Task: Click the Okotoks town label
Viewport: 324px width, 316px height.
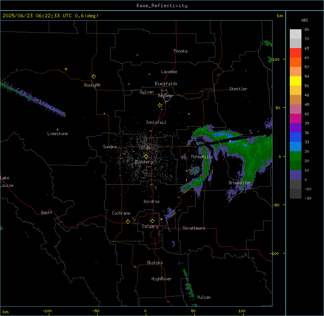Action: pyautogui.click(x=155, y=263)
